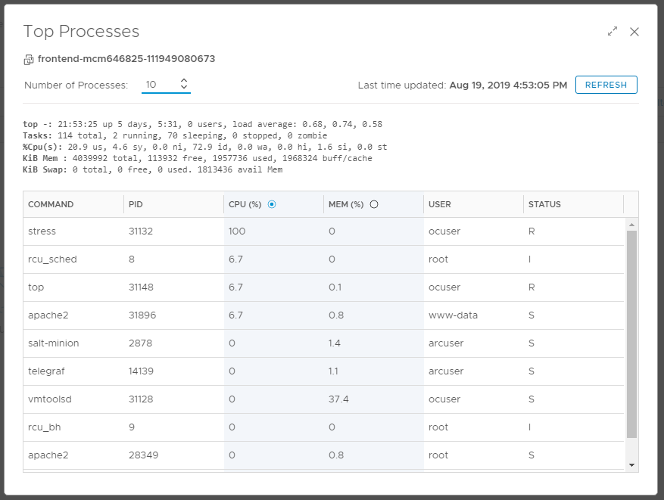Click the telegraf process entry
Viewport: 664px width, 500px height.
(x=45, y=371)
